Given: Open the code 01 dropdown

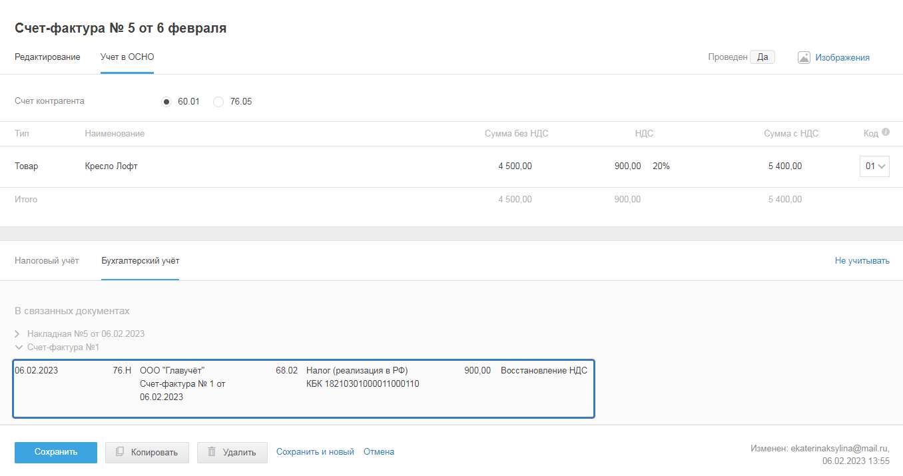Looking at the screenshot, I should 874,166.
